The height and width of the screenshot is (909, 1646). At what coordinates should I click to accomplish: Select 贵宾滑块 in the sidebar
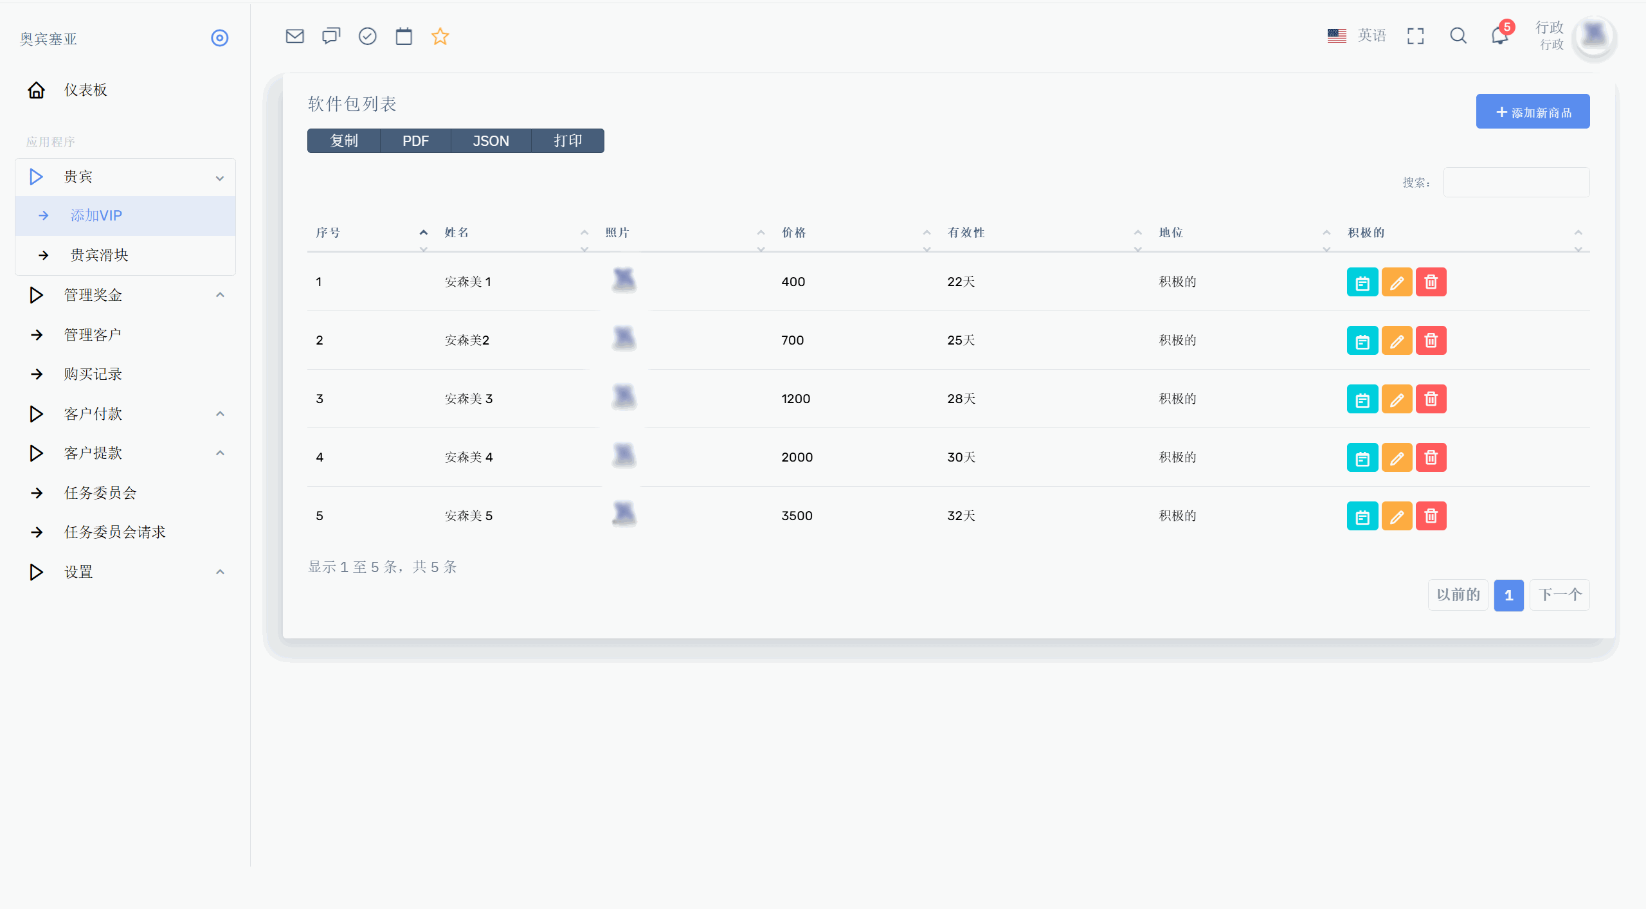click(x=99, y=255)
